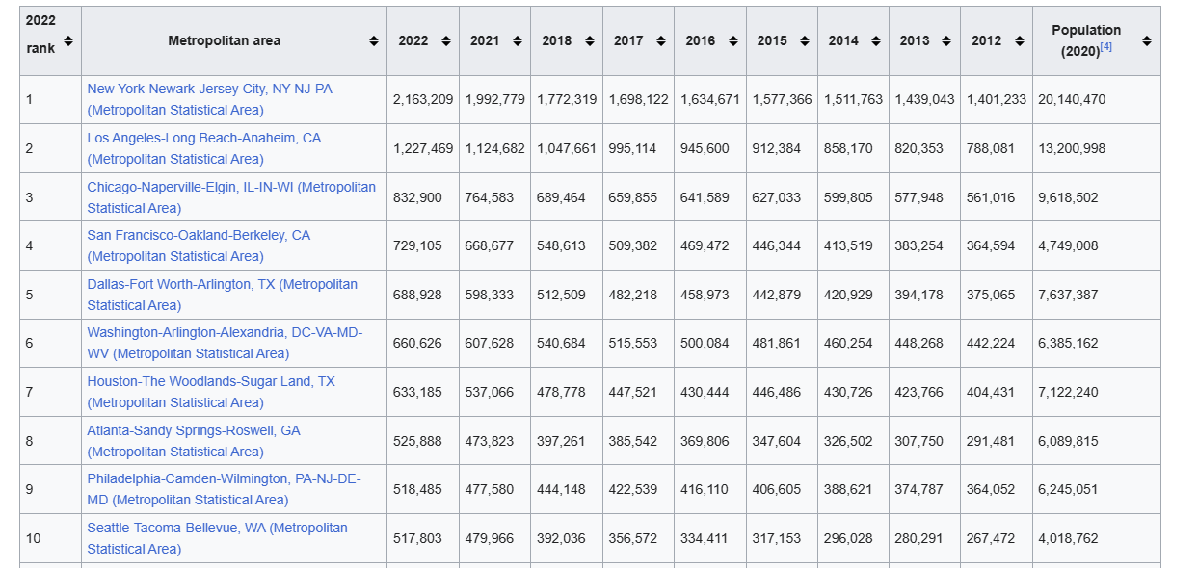Sort the 2015 column arrows
Viewport: 1198px width, 568px height.
click(805, 41)
